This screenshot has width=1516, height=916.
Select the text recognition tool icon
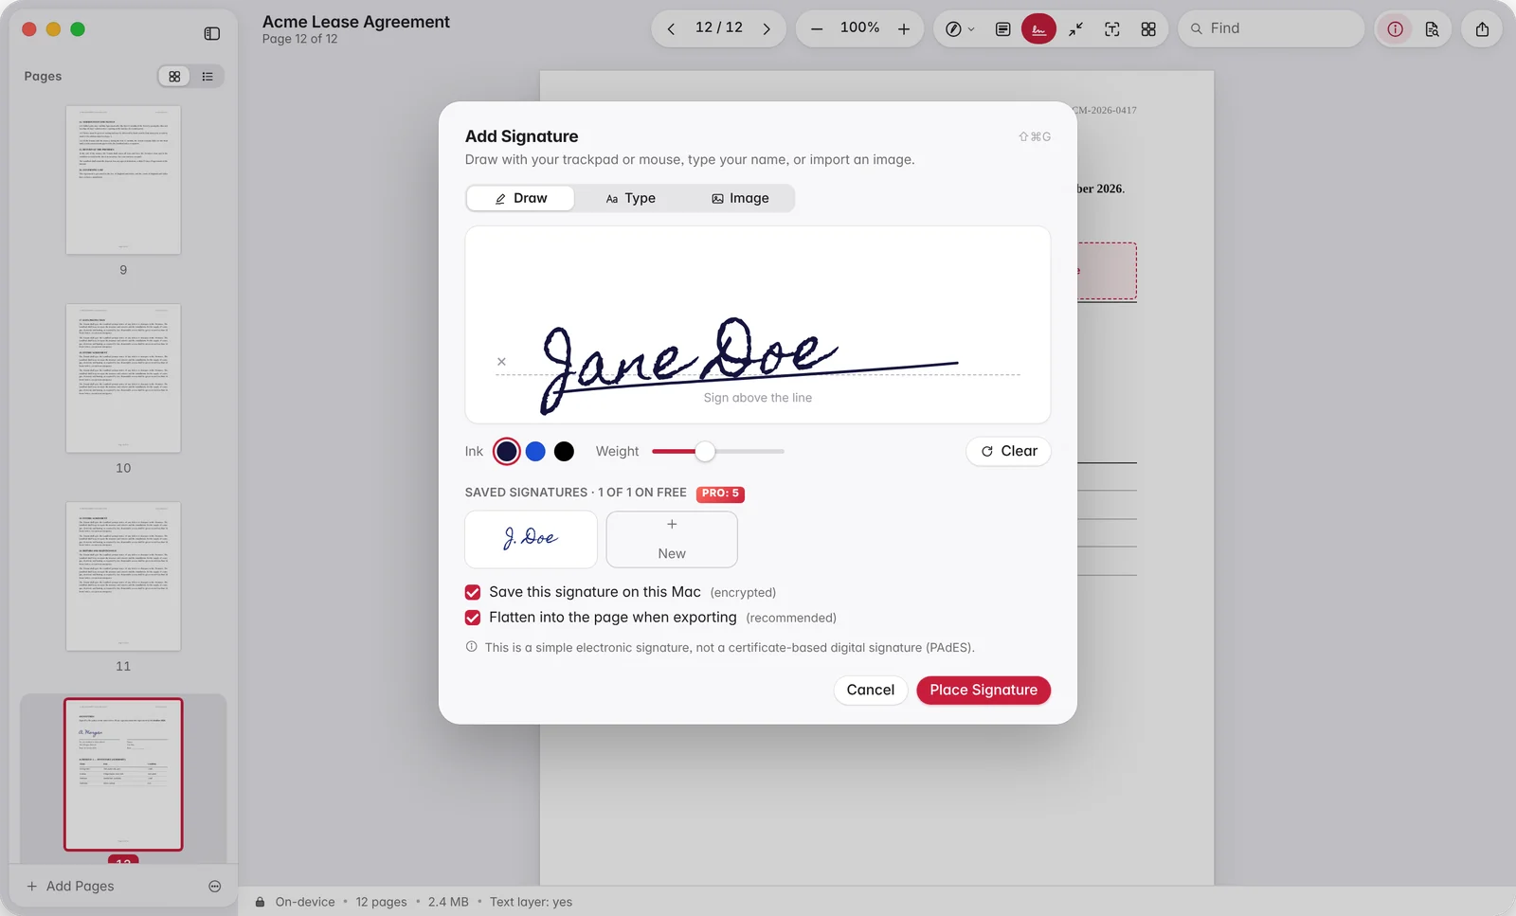(x=1112, y=29)
